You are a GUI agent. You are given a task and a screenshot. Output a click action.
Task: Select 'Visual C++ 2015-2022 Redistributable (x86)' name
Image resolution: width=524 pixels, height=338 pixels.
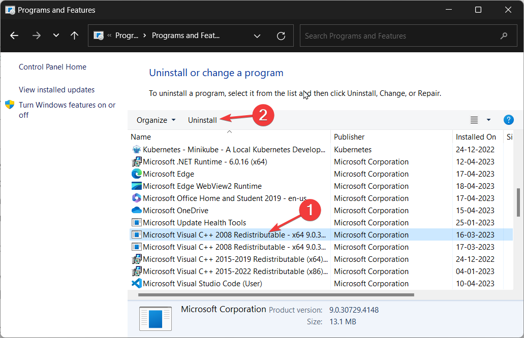point(235,272)
